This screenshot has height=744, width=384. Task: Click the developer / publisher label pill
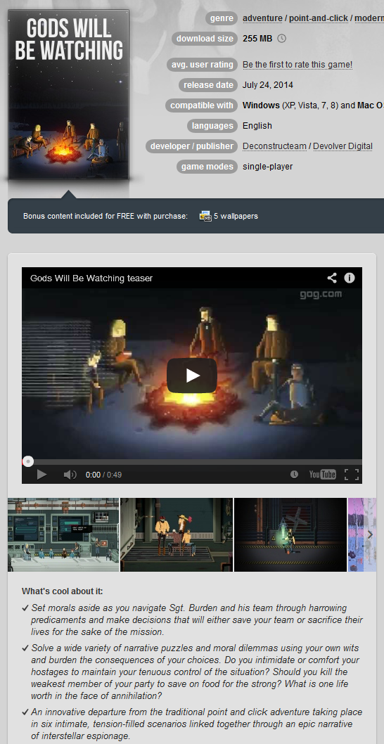tap(192, 146)
